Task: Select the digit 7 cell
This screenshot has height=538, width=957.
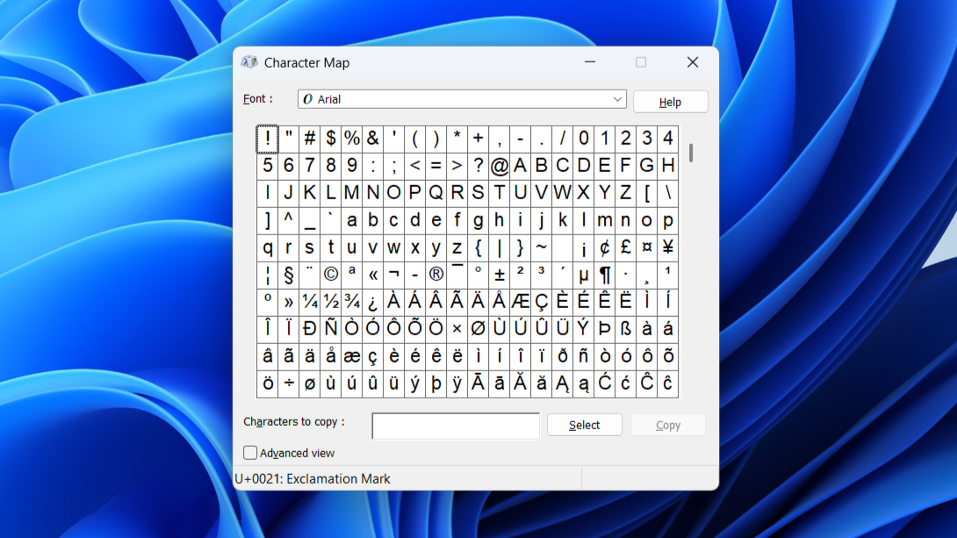Action: tap(309, 165)
